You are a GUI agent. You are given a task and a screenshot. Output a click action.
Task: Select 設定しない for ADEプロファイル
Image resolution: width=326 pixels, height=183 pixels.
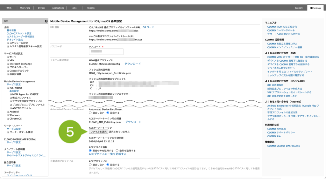coord(90,165)
